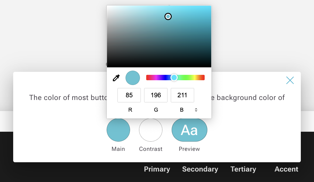This screenshot has width=314, height=182.
Task: Click the Aa Preview button sample
Action: 189,130
